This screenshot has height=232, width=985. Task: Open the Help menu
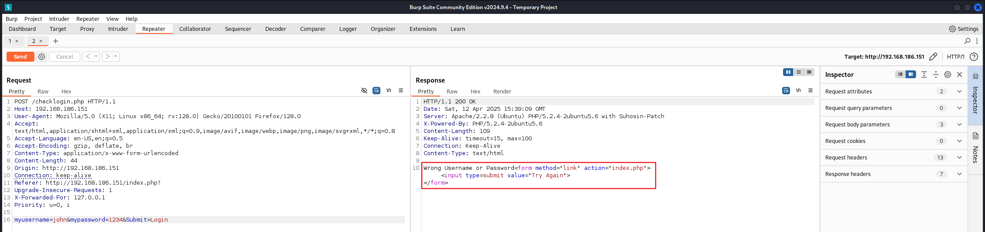coord(131,19)
